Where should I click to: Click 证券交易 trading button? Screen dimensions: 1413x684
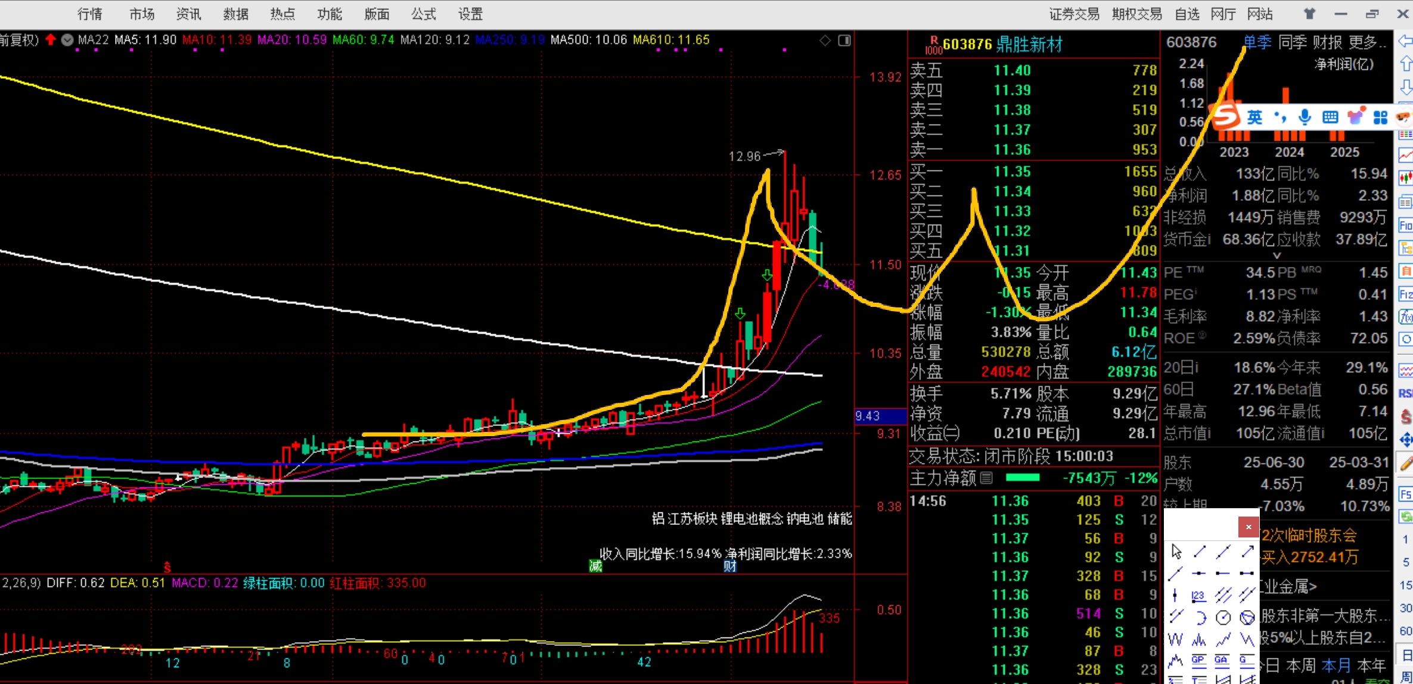coord(1074,14)
